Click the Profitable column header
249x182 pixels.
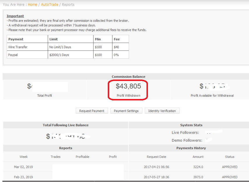pos(82,157)
